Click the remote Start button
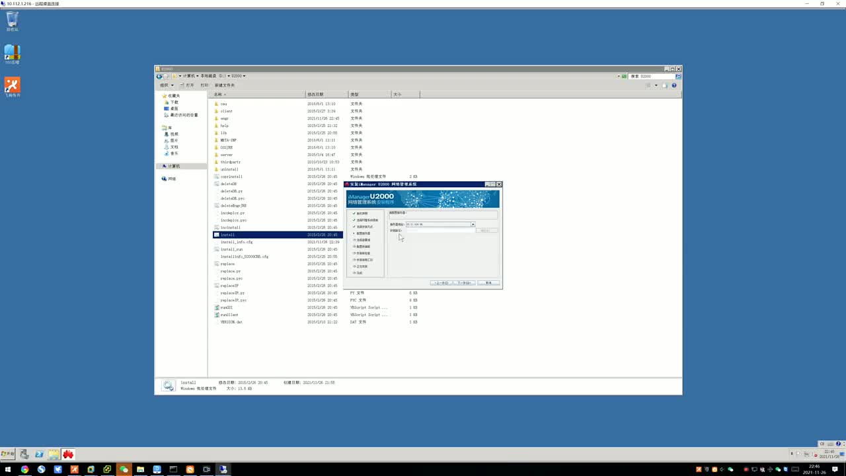Image resolution: width=846 pixels, height=476 pixels. tap(8, 454)
